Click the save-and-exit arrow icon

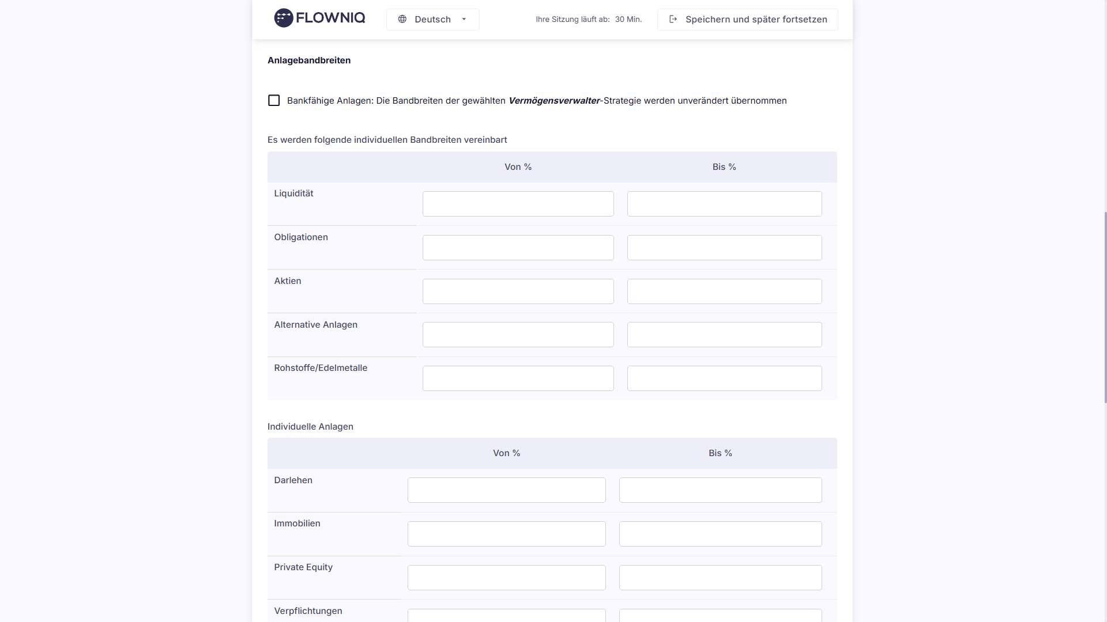point(673,19)
